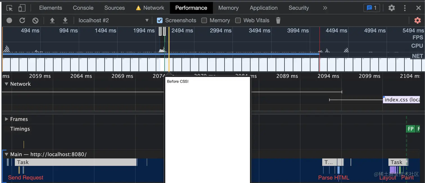The width and height of the screenshot is (425, 183).
Task: Click the Timings track label
Action: [20, 129]
